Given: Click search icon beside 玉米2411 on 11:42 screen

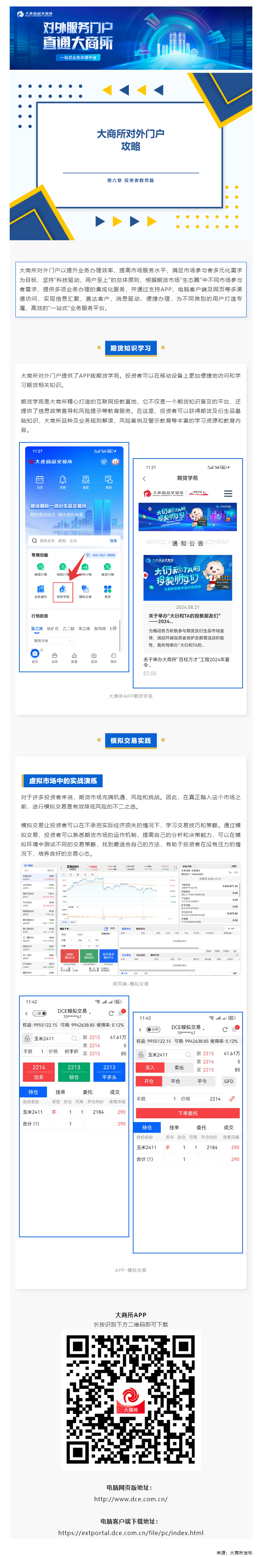Looking at the screenshot, I should pyautogui.click(x=75, y=1039).
